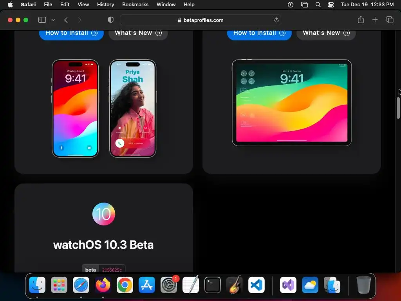This screenshot has height=301, width=401.
Task: Launch Firefox from the Dock
Action: tap(103, 285)
